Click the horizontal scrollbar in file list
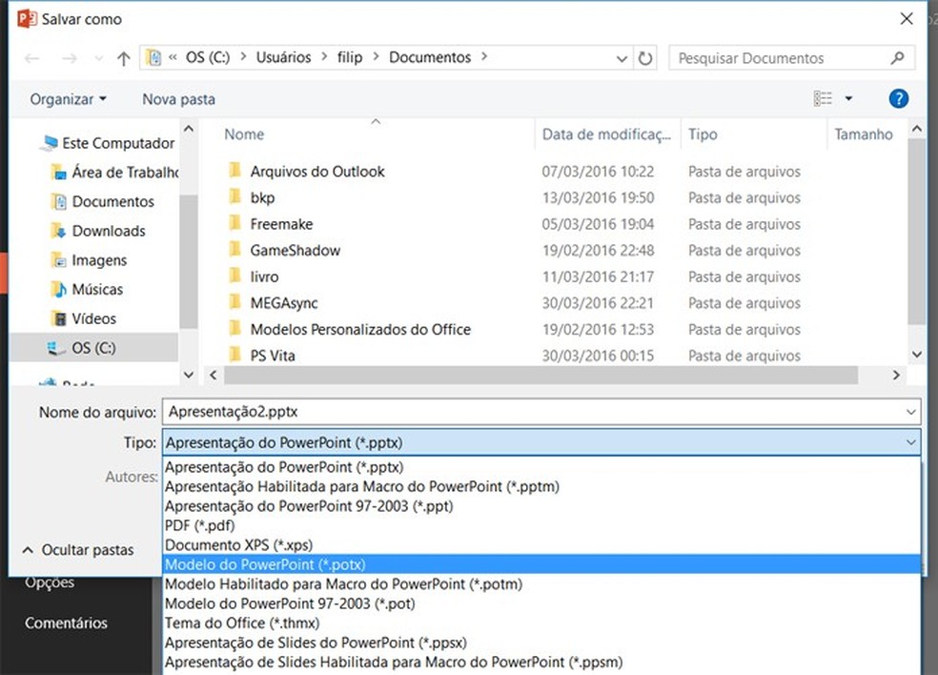The image size is (938, 675). click(553, 375)
